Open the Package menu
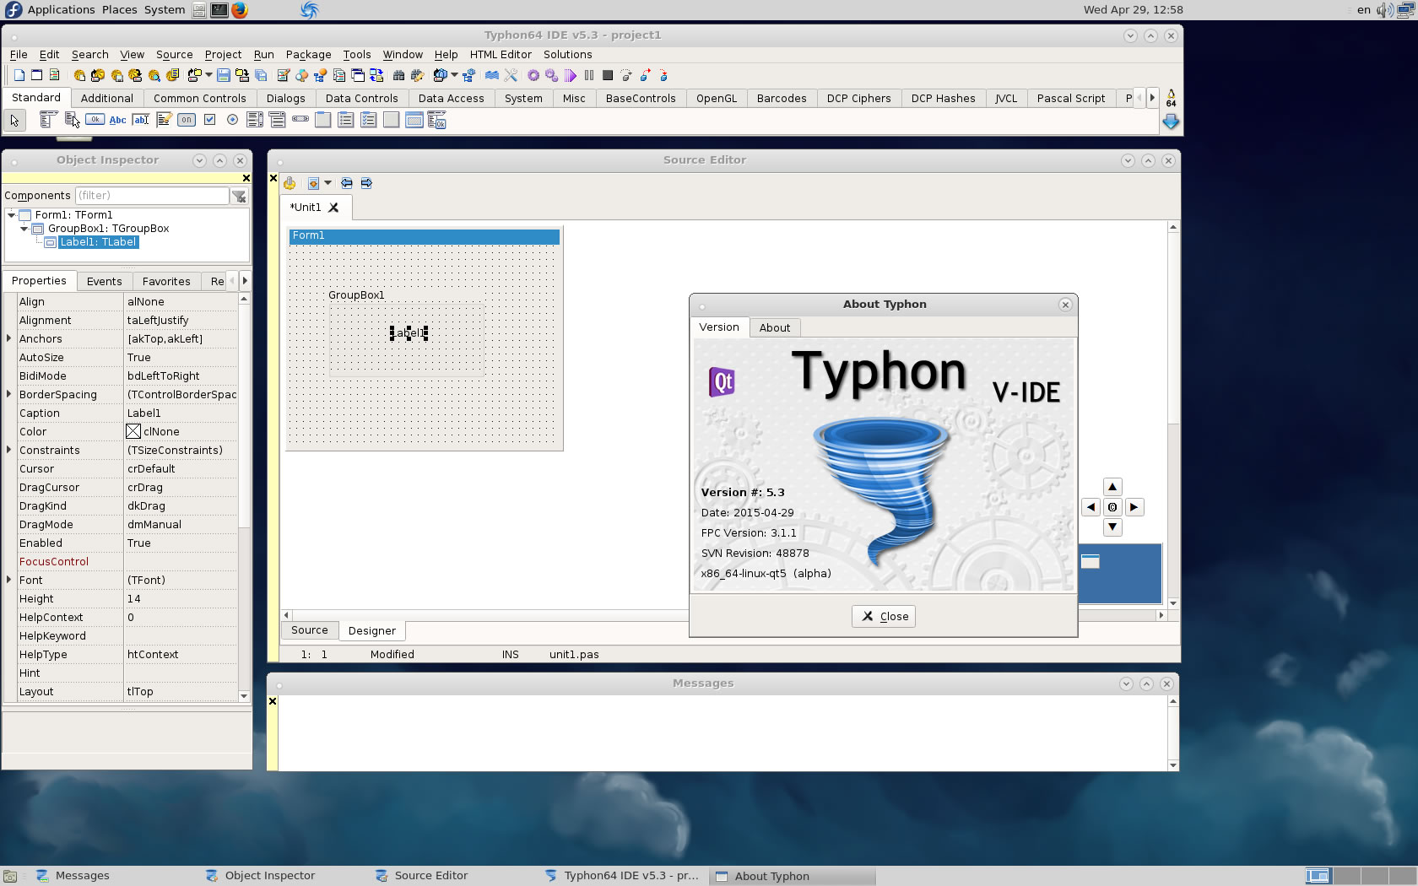Image resolution: width=1418 pixels, height=886 pixels. coord(308,54)
